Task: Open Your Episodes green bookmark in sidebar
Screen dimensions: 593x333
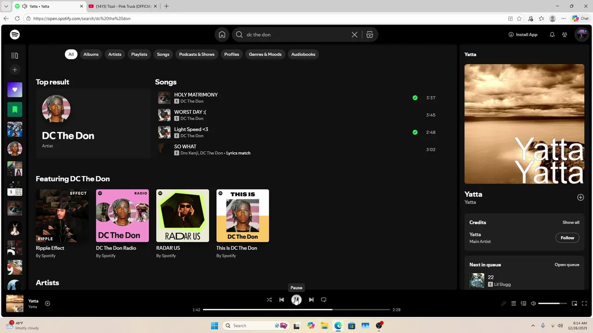Action: click(x=15, y=110)
